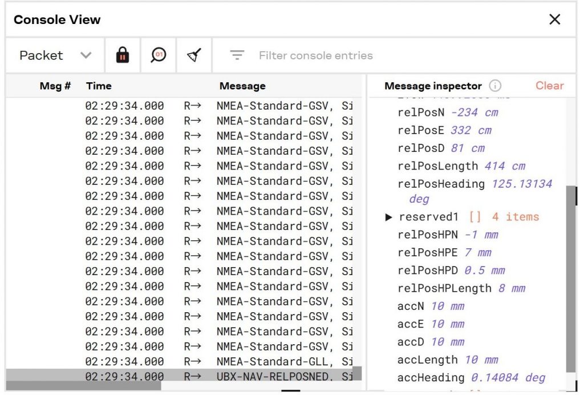Click the binary search magnifier icon

159,55
